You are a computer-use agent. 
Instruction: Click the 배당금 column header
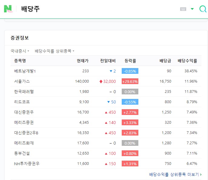tap(165, 61)
